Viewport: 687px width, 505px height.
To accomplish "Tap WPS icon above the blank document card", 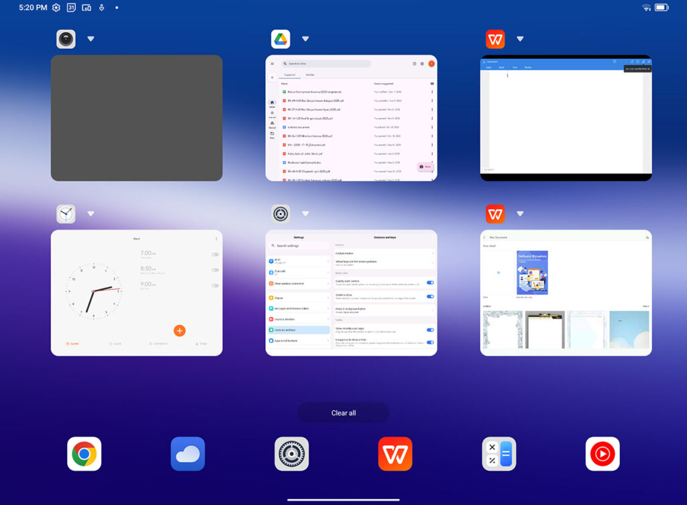I will point(495,39).
